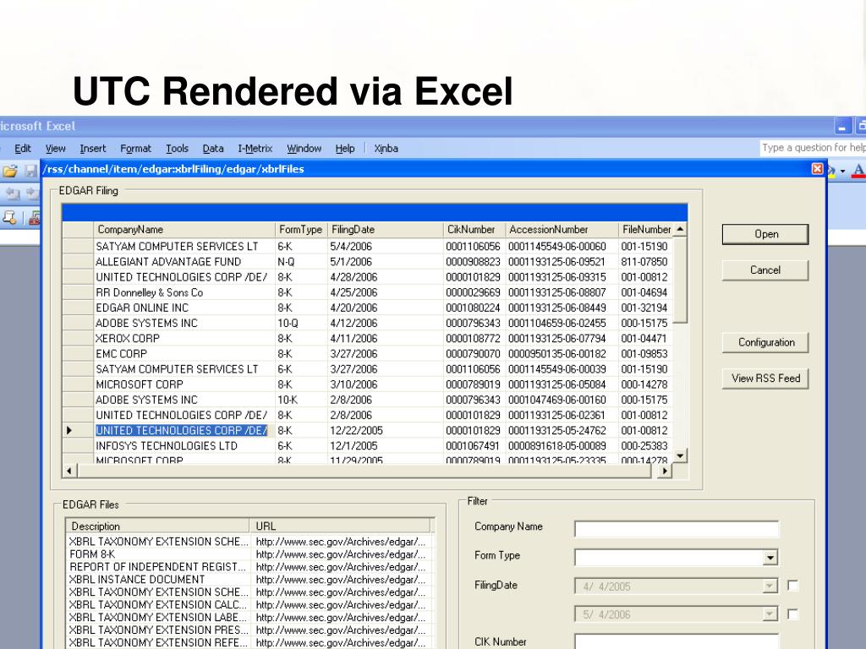Click right scroll arrow under EDGAR Filing grid
This screenshot has height=649, width=866.
pyautogui.click(x=665, y=471)
